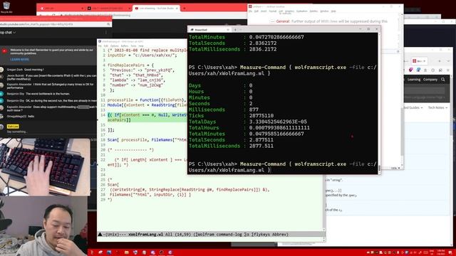Image resolution: width=456 pixels, height=256 pixels.
Task: Click the Scan[ processFile line in Emacs
Action: (x=147, y=140)
